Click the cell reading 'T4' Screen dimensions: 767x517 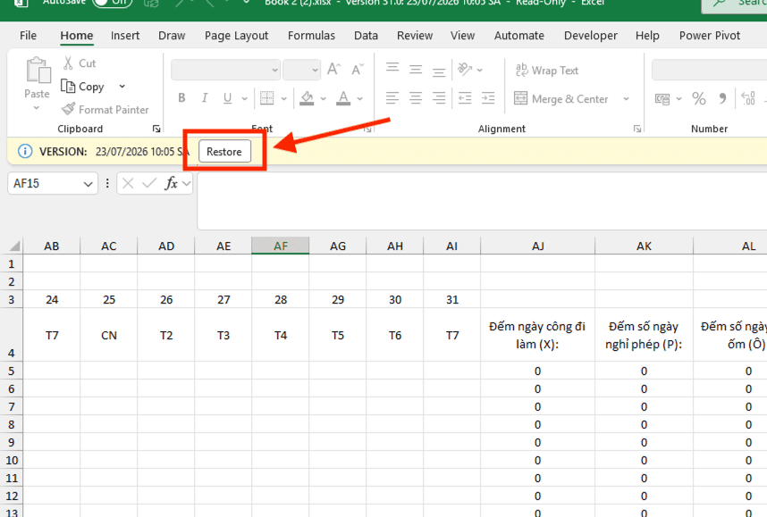coord(281,335)
